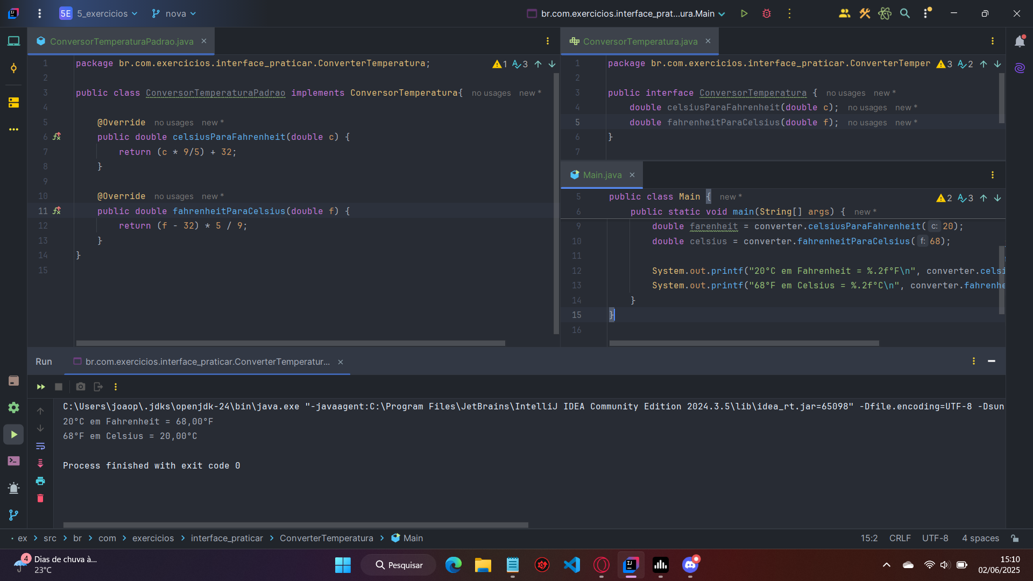Screen dimensions: 1033x581
Task: Open line:column 15:2 go-to dialog
Action: [869, 538]
